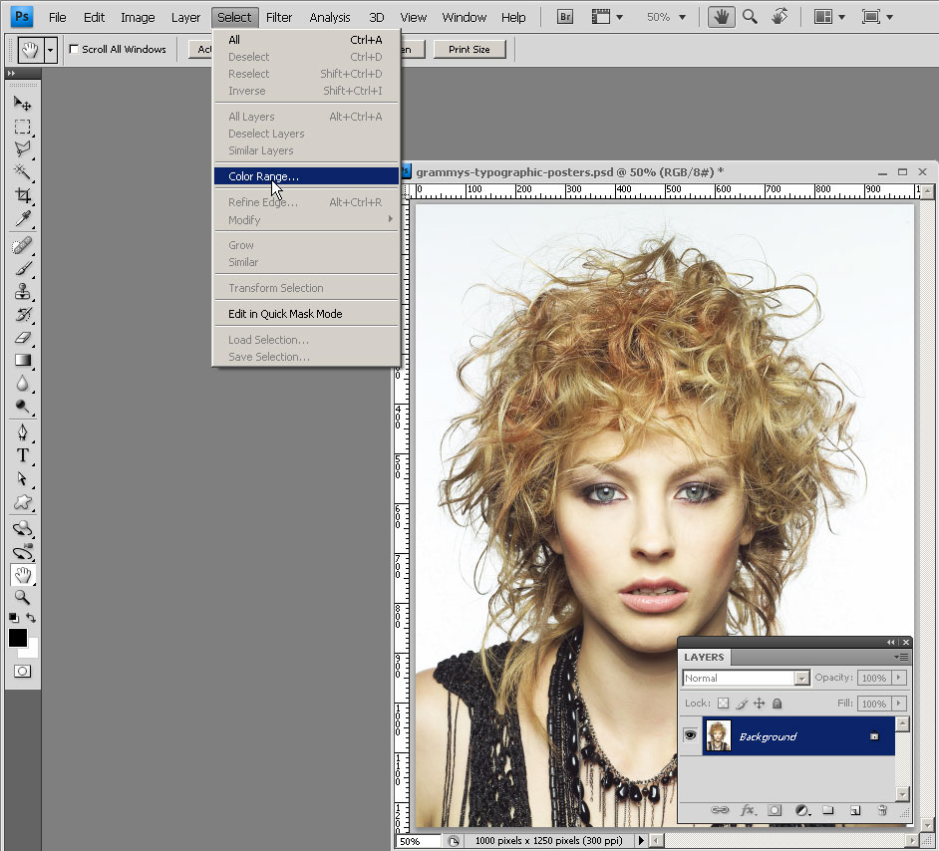This screenshot has height=851, width=939.
Task: Choose Color Range from the Select menu
Action: click(263, 176)
